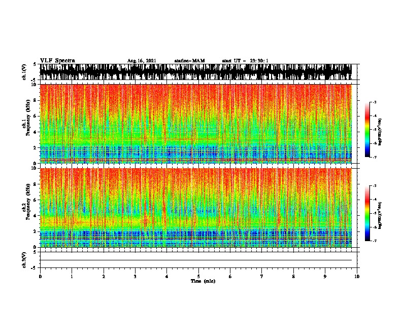Screen dimensions: 402x310
Task: Click the "-5" tick of ch.3(V) axis
Action: point(34,268)
